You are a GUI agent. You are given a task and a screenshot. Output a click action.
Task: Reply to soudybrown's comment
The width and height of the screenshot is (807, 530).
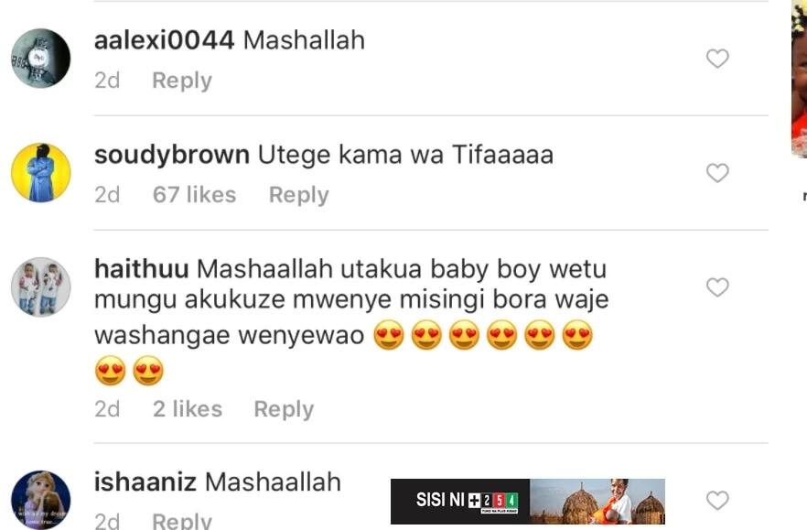pyautogui.click(x=299, y=195)
